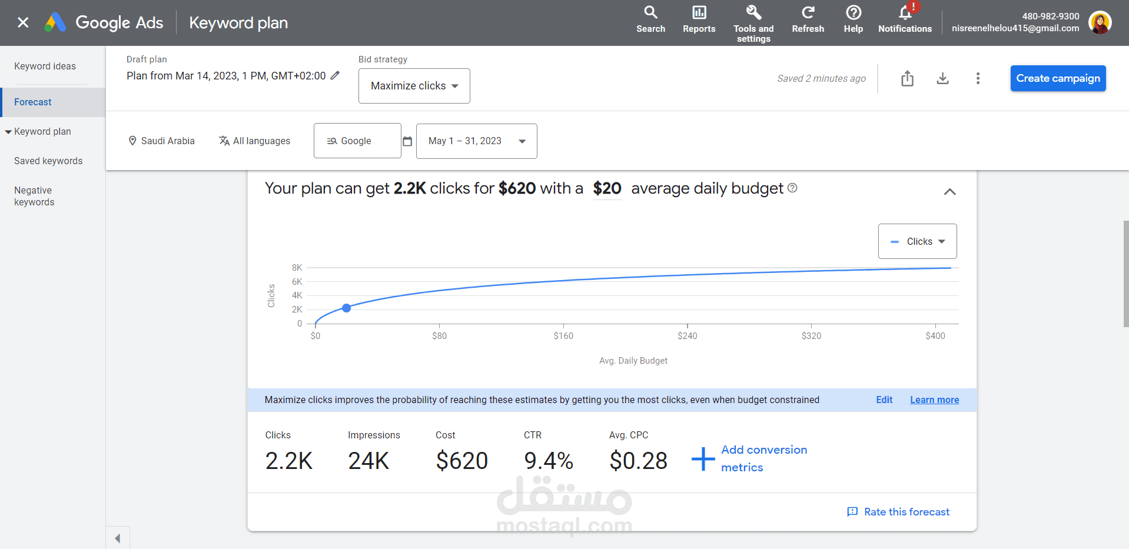The height and width of the screenshot is (549, 1129).
Task: Click the $160 label on the budget axis
Action: tap(563, 336)
